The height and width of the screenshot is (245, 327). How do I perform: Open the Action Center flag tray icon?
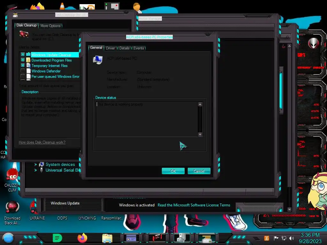[x=276, y=238]
